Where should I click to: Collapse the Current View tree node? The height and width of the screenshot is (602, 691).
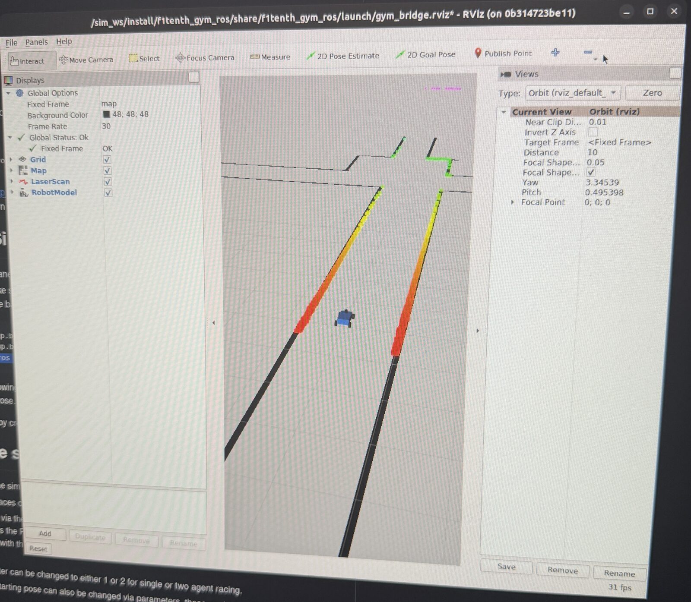point(504,112)
